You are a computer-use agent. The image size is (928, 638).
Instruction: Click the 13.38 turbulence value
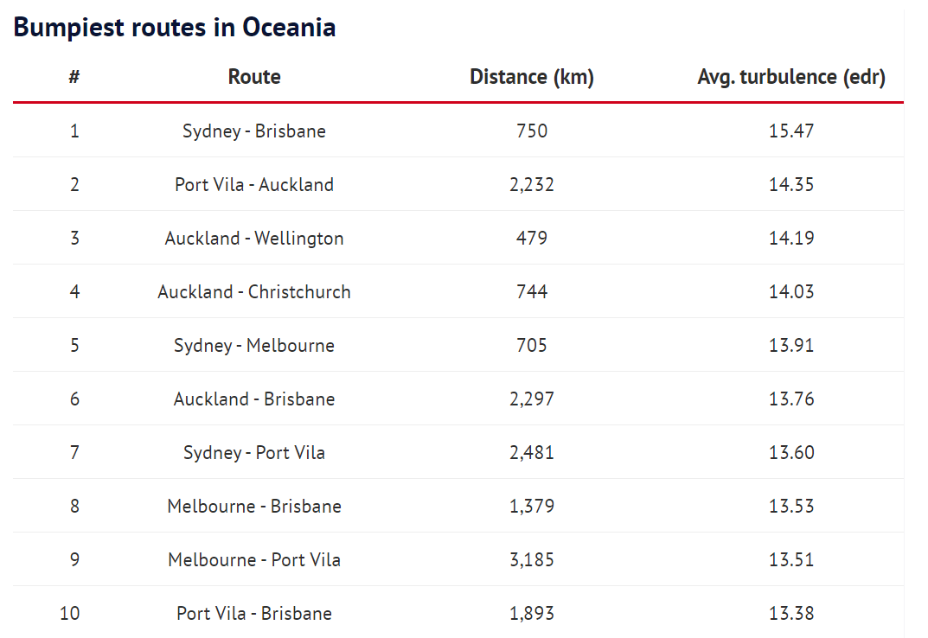(x=791, y=614)
